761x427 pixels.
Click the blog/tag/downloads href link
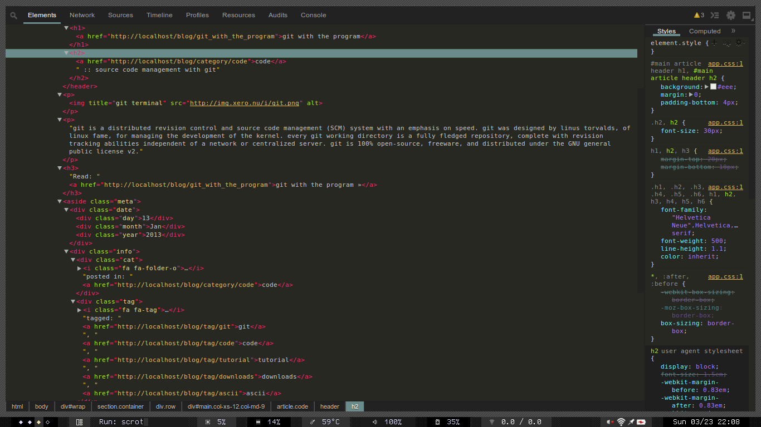pyautogui.click(x=186, y=376)
